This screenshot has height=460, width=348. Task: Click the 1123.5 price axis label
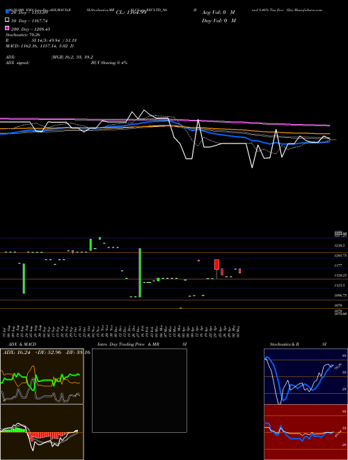340,285
